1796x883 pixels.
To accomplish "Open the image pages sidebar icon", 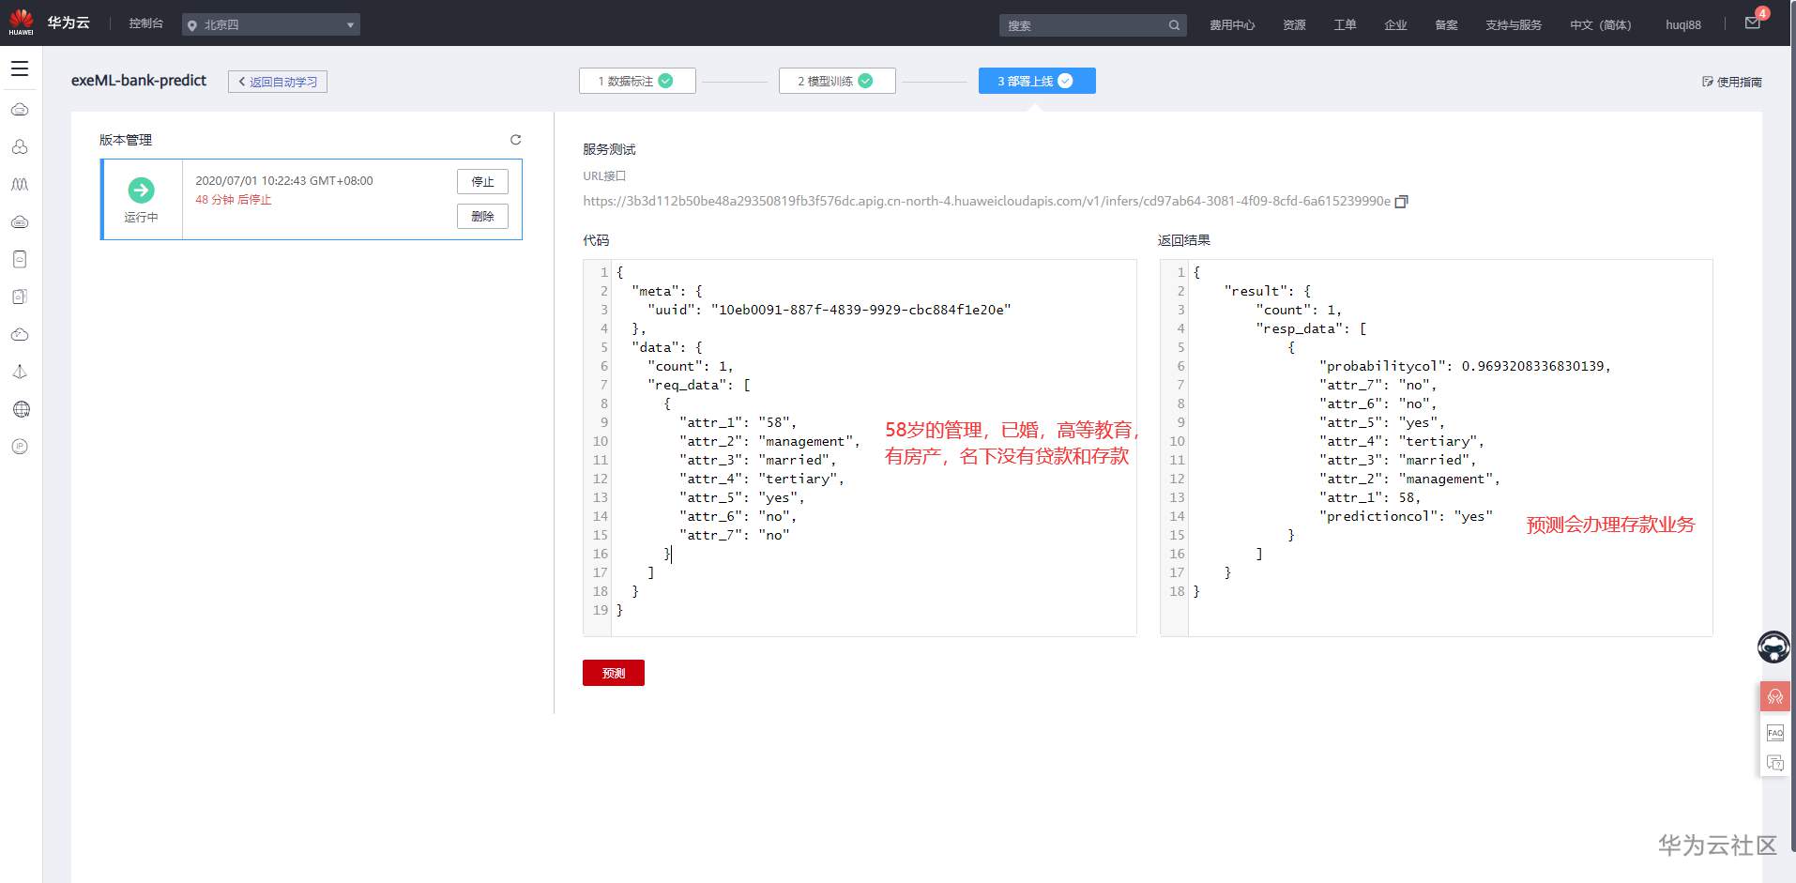I will (x=20, y=297).
